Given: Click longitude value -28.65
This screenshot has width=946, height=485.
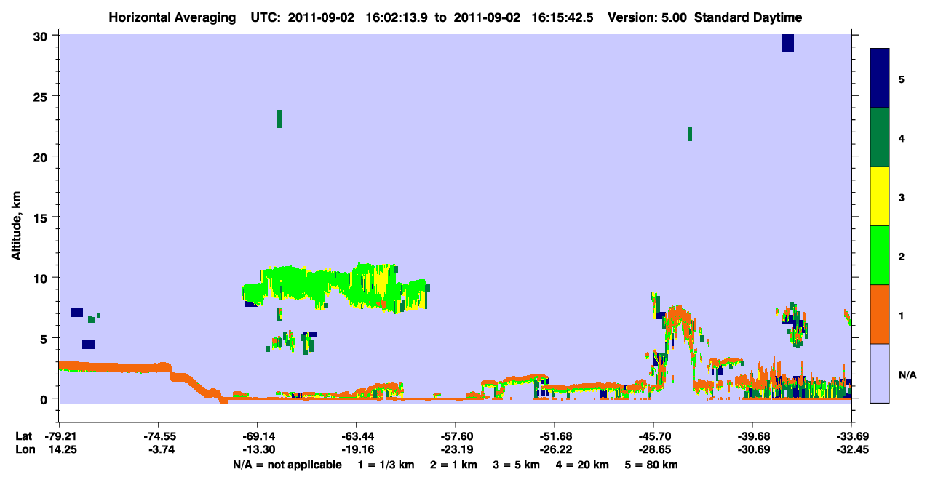Looking at the screenshot, I should [x=653, y=449].
